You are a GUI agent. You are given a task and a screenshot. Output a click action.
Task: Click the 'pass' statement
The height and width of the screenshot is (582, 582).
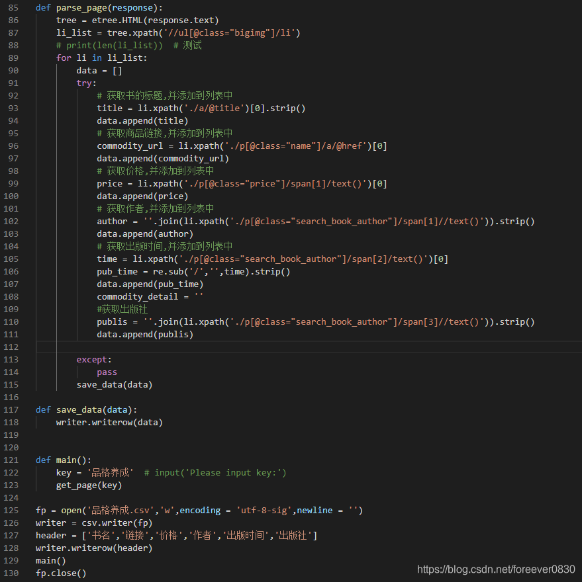[107, 372]
